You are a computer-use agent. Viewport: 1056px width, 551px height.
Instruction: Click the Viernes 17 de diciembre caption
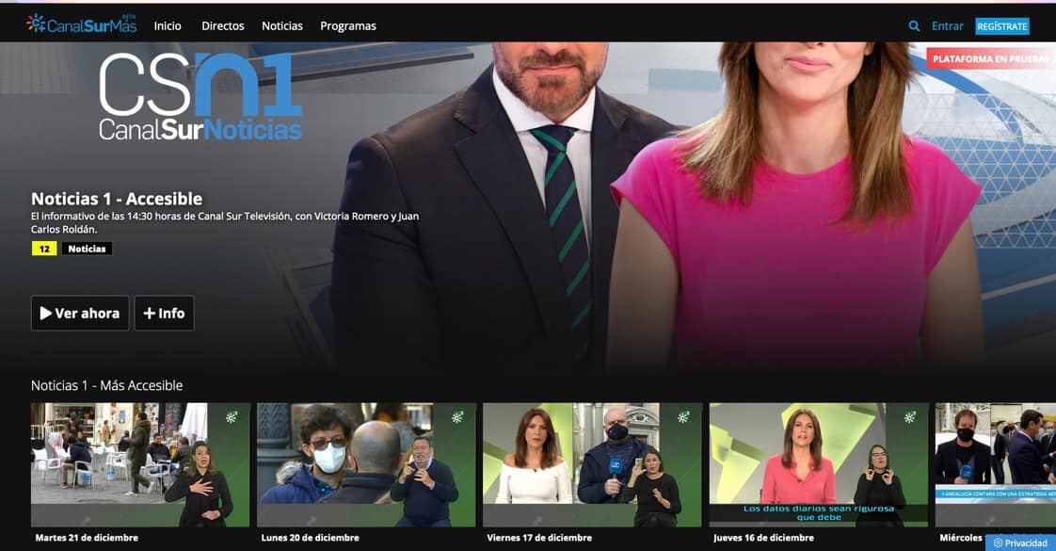539,538
